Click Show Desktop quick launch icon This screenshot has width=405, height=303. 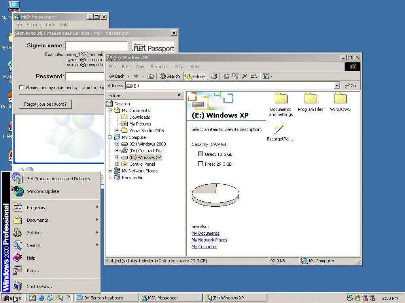tap(32, 298)
